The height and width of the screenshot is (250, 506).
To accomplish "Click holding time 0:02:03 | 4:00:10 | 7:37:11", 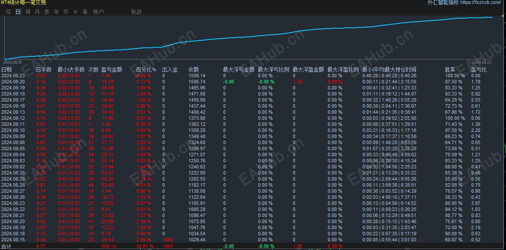I will (389, 197).
